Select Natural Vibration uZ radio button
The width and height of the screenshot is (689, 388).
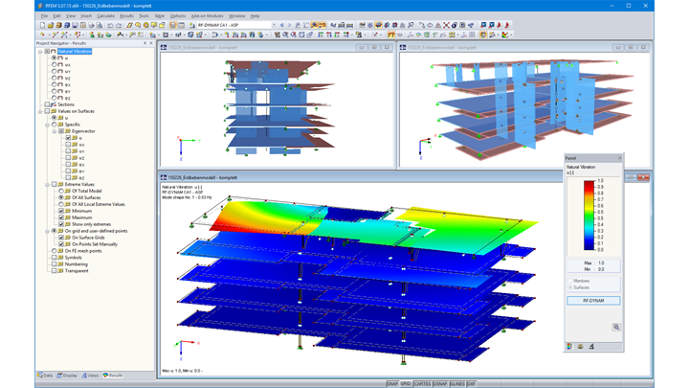[x=54, y=78]
